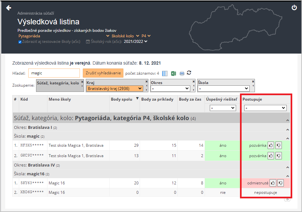302x212 pixels.
Task: Open the school year 2021/2022 dropdown
Action: click(x=135, y=42)
